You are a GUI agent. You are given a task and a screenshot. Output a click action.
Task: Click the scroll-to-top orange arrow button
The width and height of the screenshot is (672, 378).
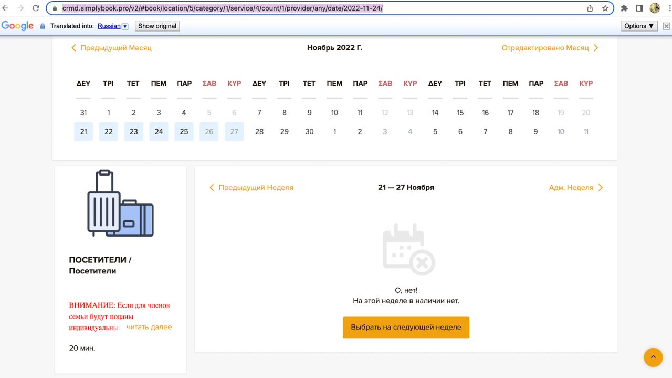(x=653, y=357)
